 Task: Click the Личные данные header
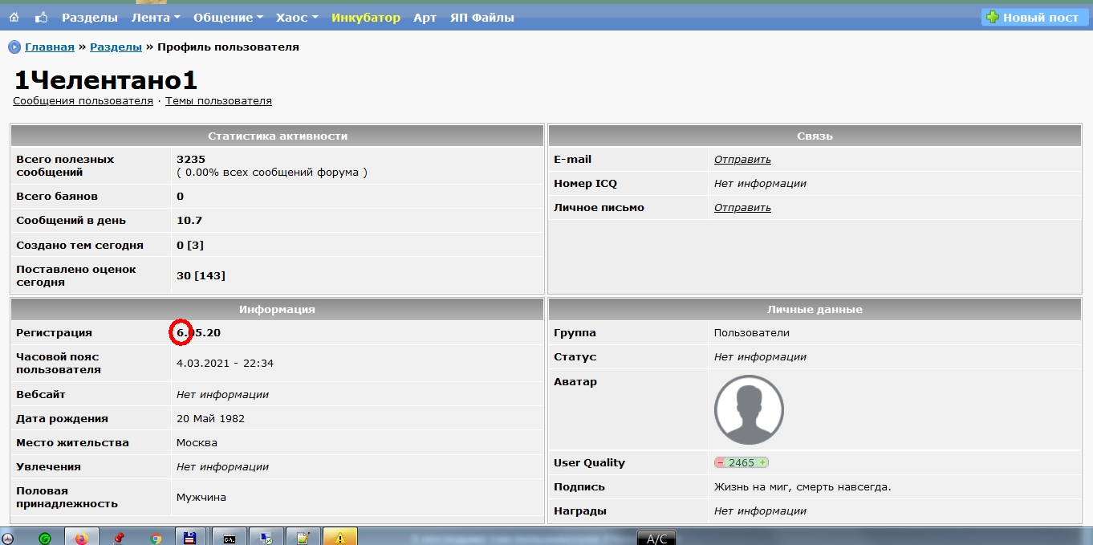tap(815, 309)
